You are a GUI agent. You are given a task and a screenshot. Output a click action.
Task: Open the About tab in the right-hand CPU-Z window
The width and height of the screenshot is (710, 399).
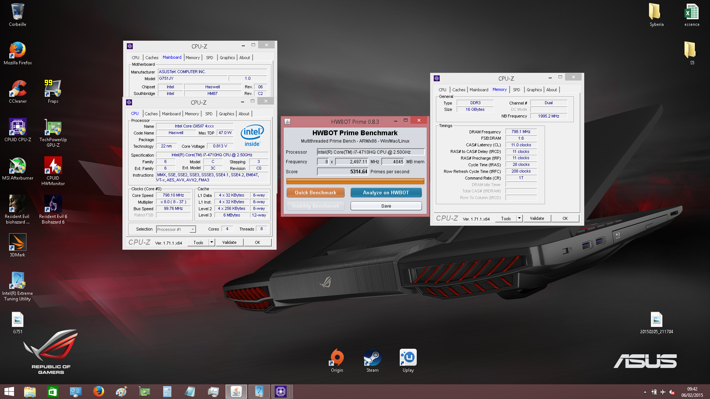(x=551, y=90)
